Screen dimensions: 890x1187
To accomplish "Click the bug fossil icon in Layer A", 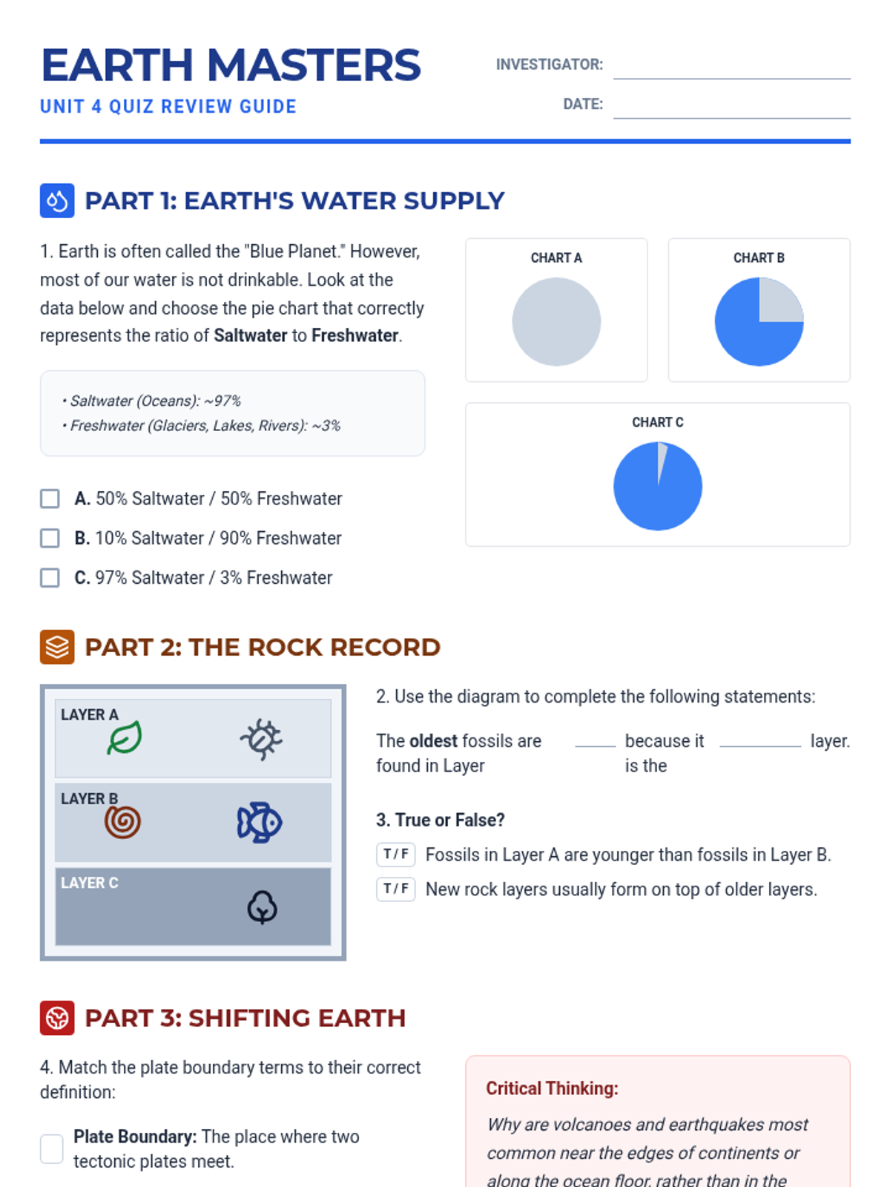I will 261,739.
